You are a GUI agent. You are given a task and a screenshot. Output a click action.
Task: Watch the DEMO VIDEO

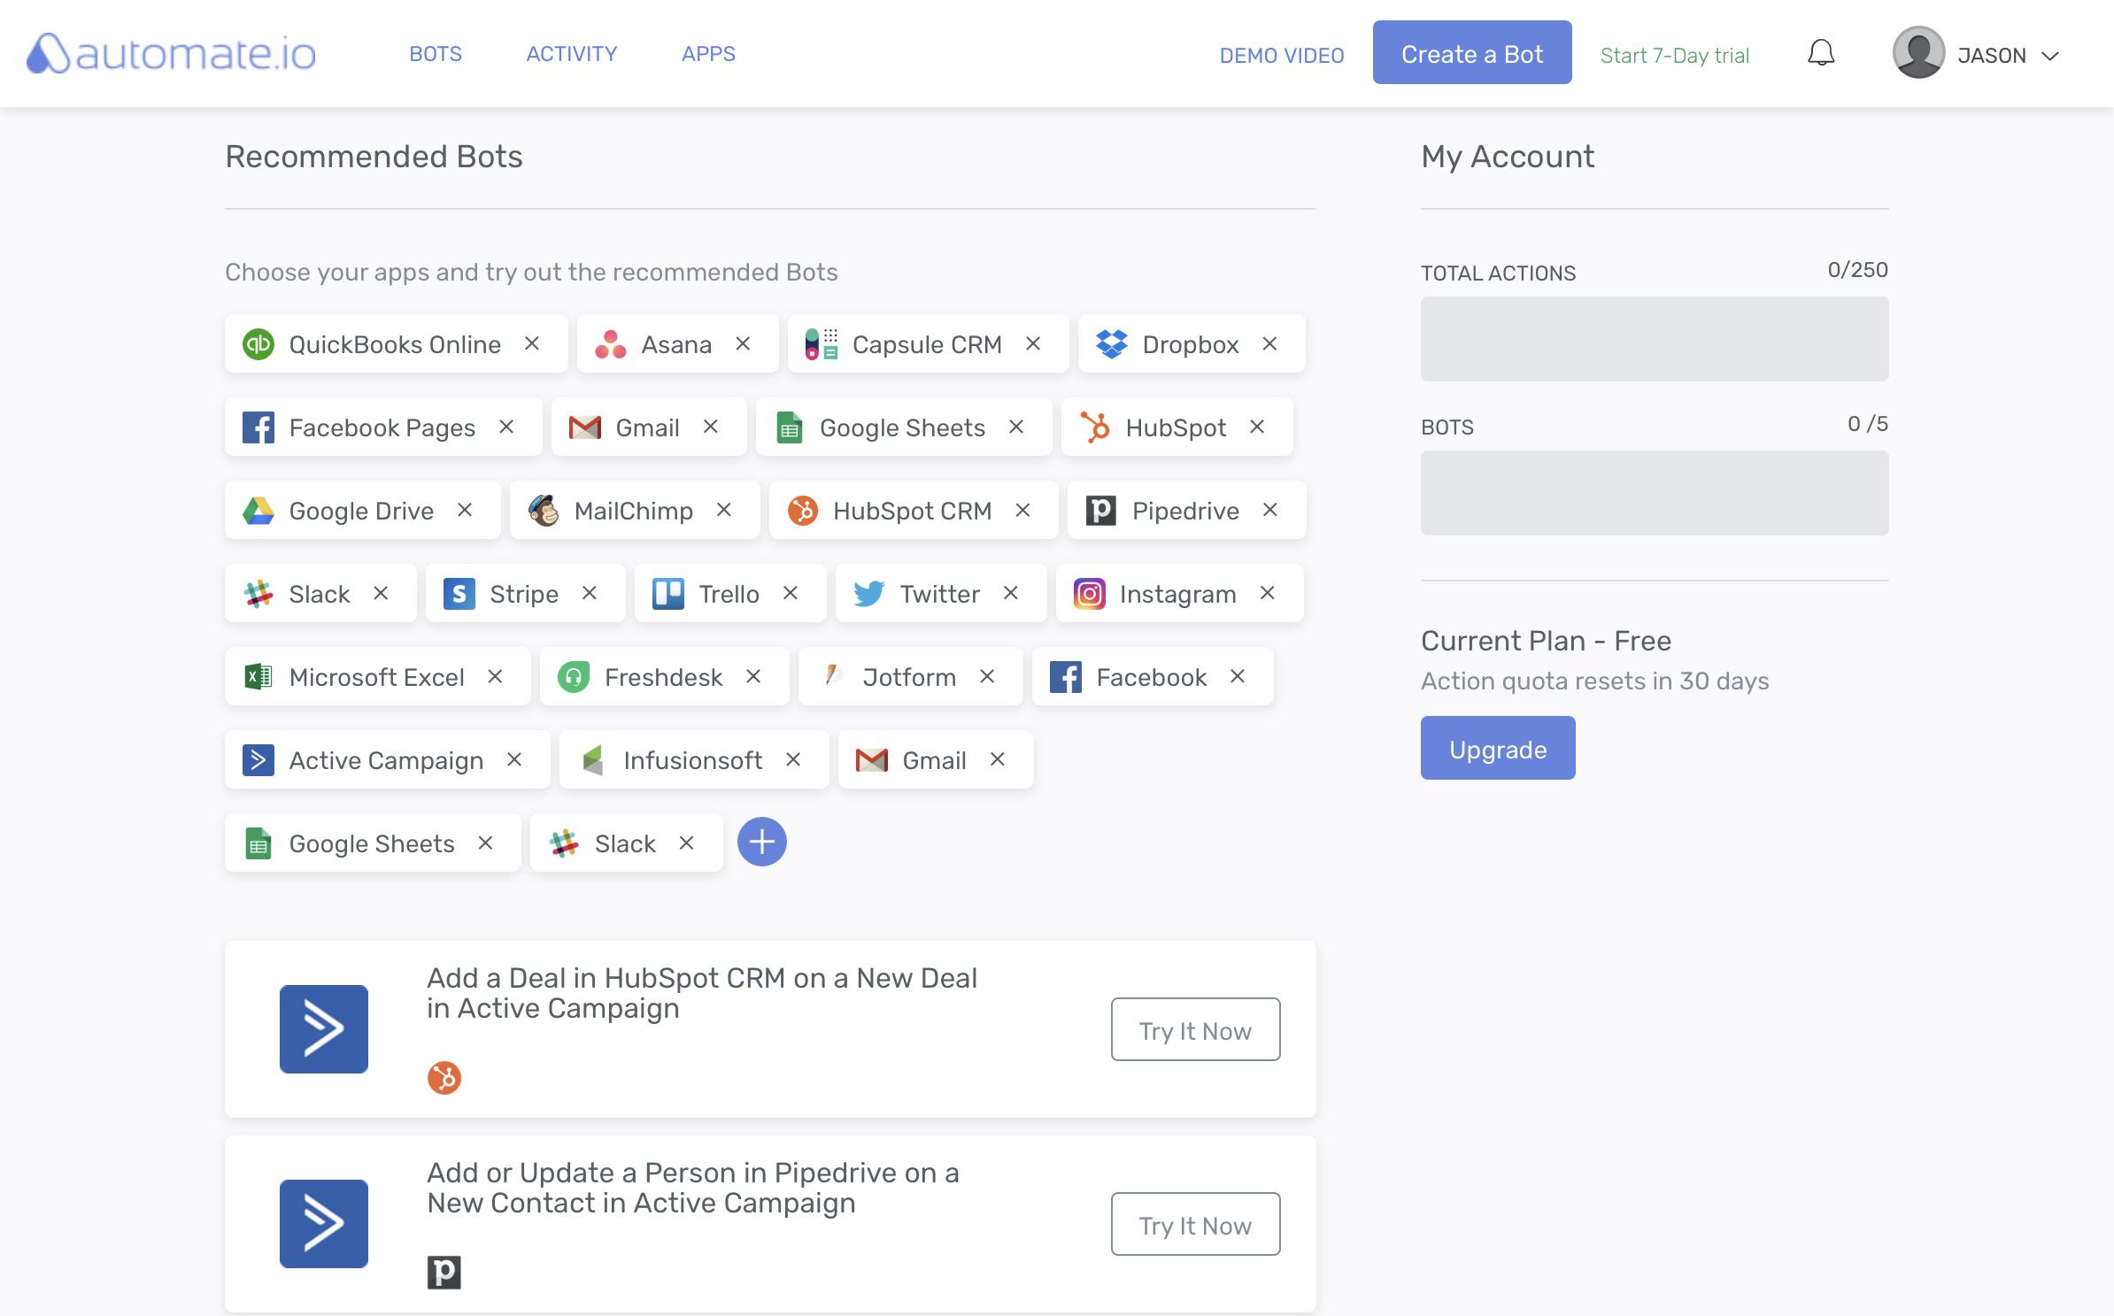[x=1282, y=56]
